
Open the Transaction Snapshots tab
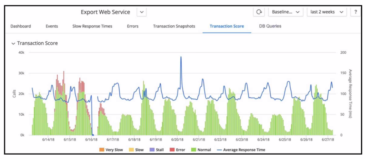click(174, 26)
